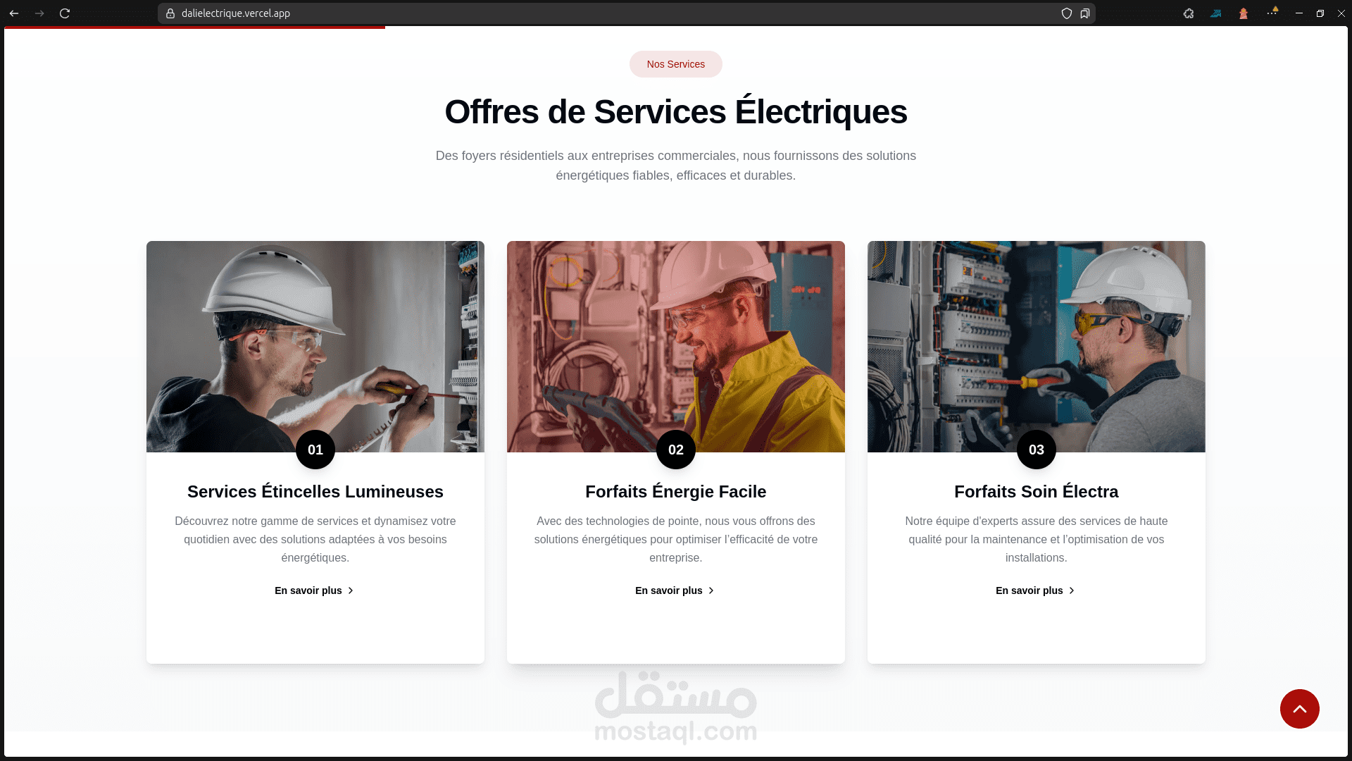Click the Services Étincelles Lumineuses heading
Image resolution: width=1352 pixels, height=761 pixels.
coord(315,492)
